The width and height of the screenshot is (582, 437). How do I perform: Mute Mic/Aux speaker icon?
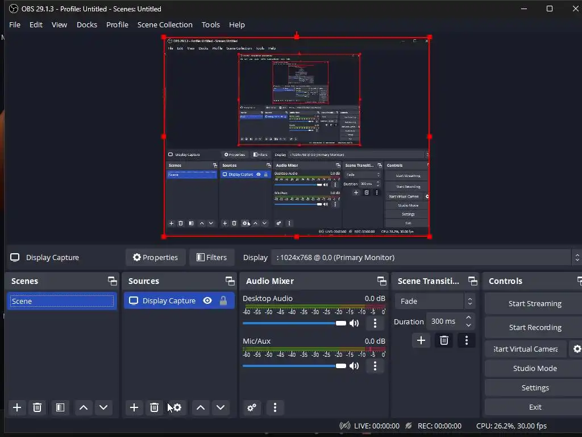(x=355, y=366)
